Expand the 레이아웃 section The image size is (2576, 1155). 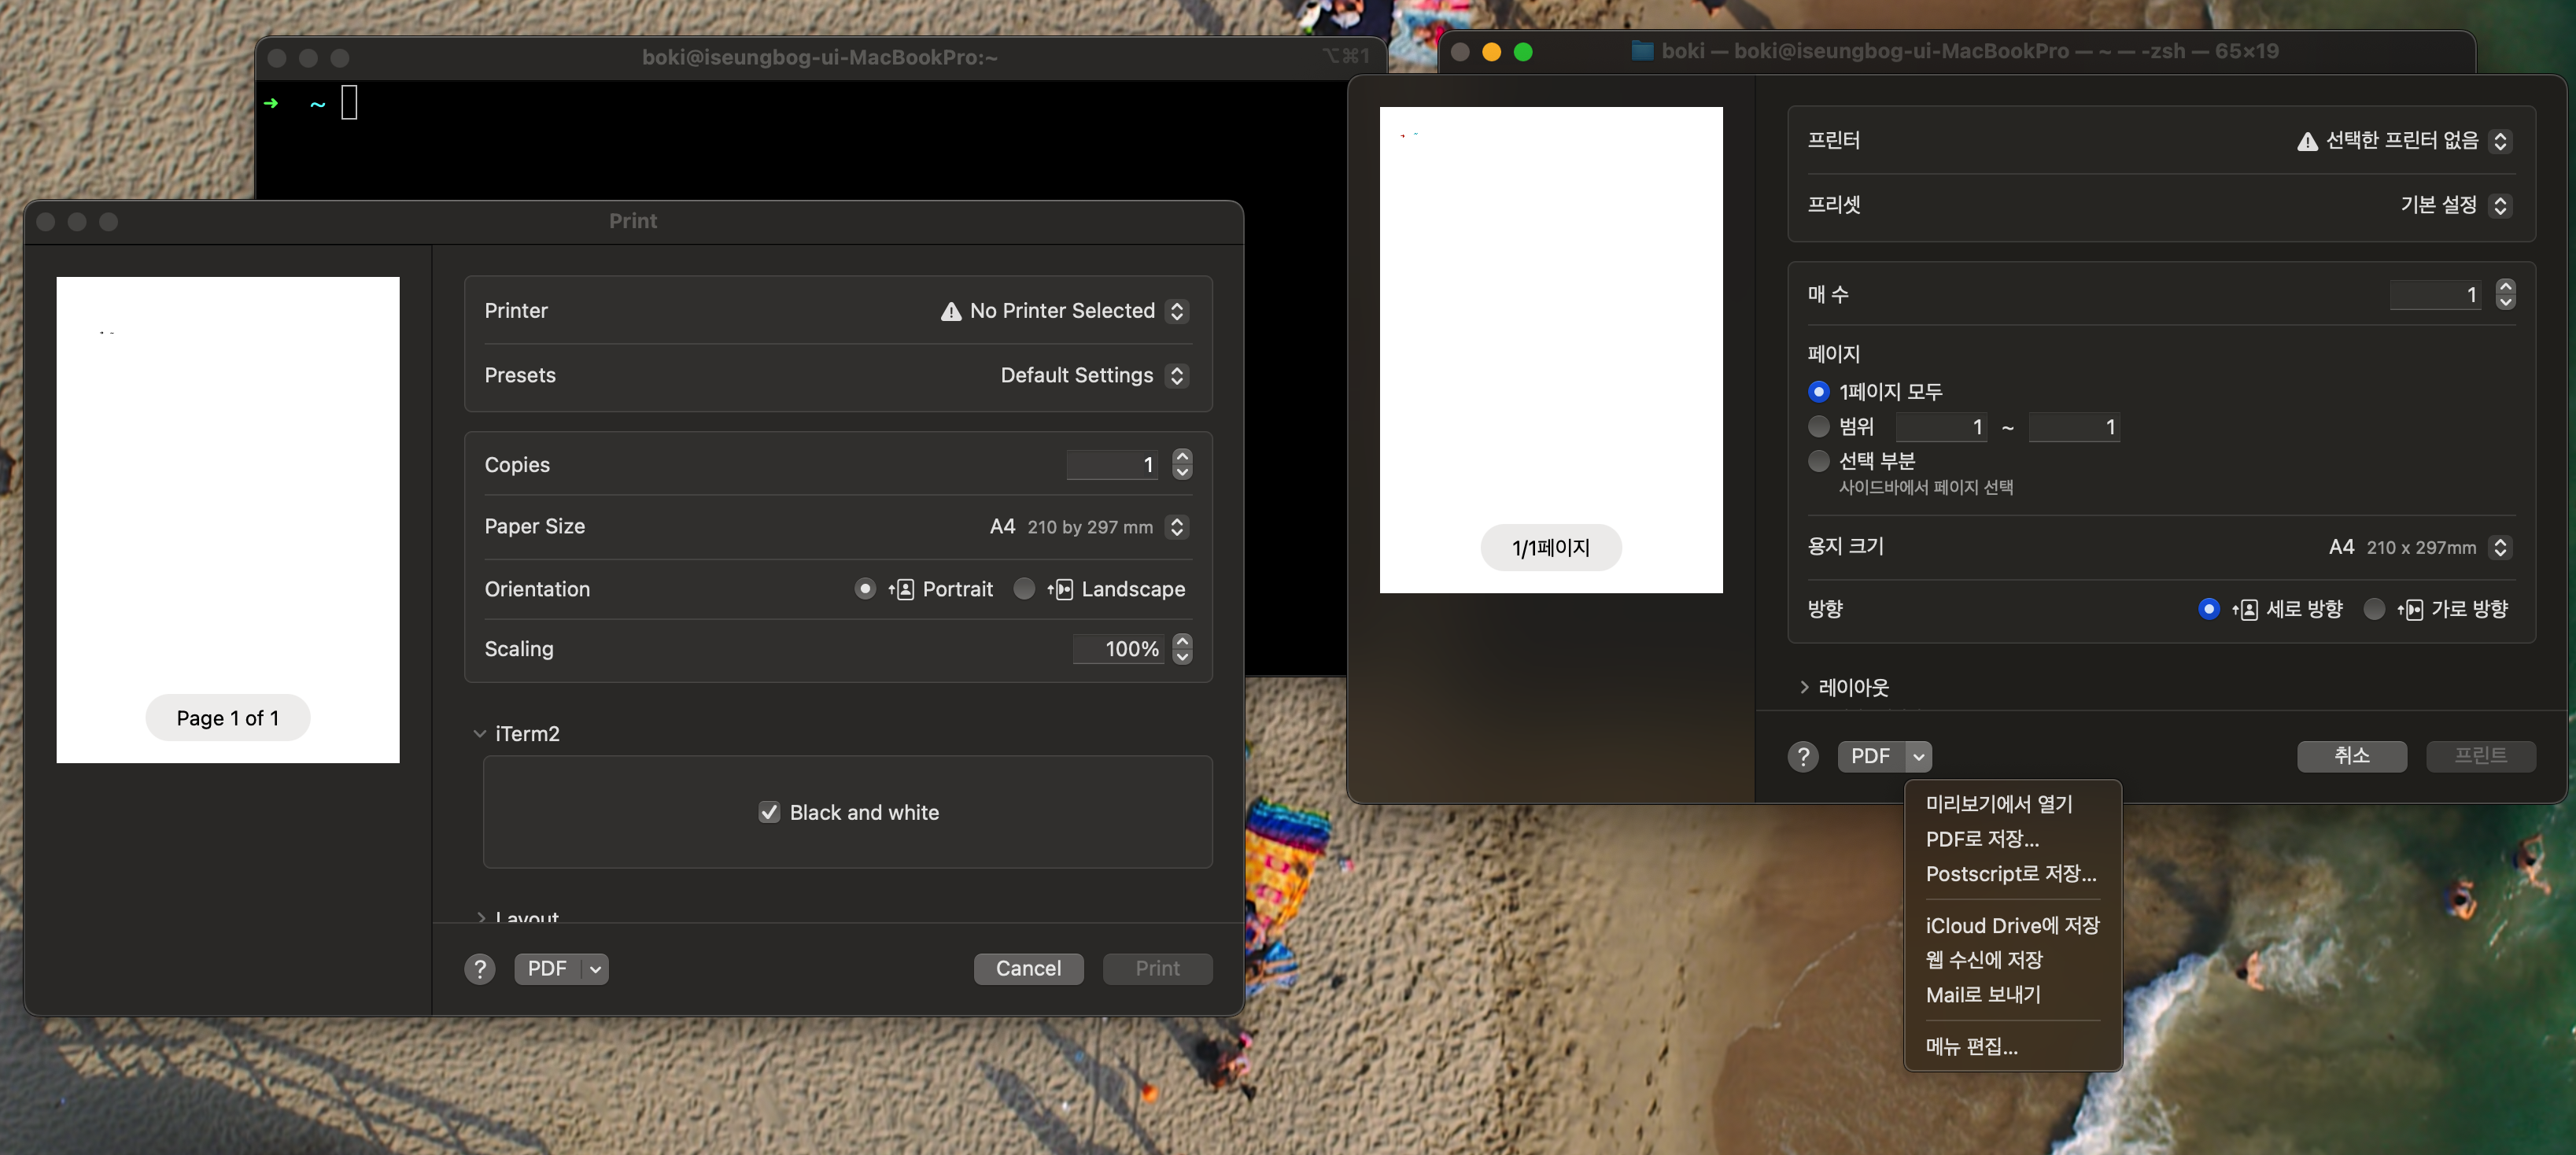(x=1804, y=687)
